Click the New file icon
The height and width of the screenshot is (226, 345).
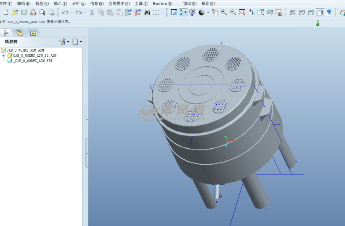coord(5,13)
